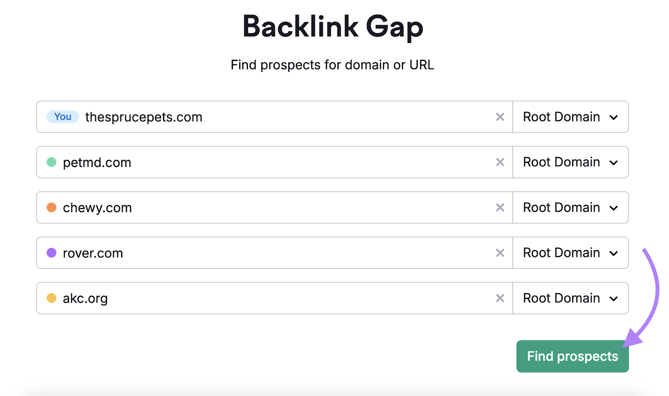Clear the rover.com competitor entry

pos(500,253)
